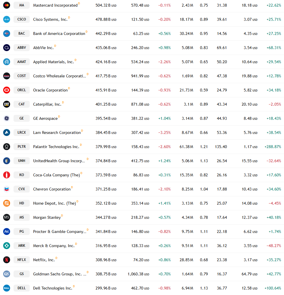Image resolution: width=284 pixels, height=295 pixels.
Task: Open UnitedHealth Group company link
Action: pos(59,161)
